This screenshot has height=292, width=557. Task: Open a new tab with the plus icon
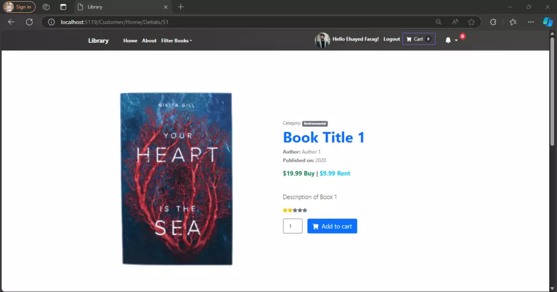[x=181, y=7]
